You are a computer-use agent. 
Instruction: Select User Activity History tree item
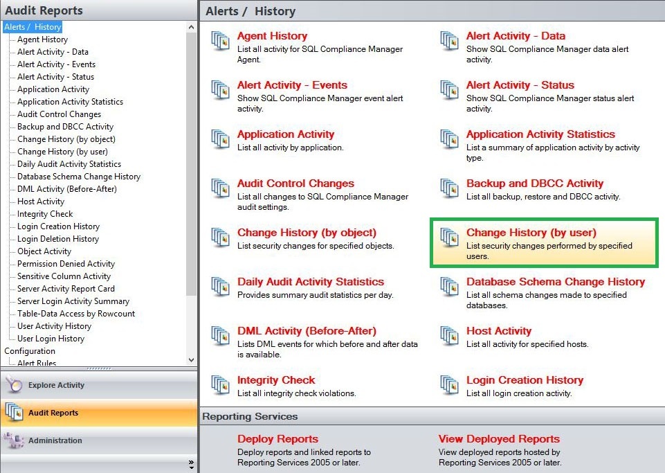point(54,326)
